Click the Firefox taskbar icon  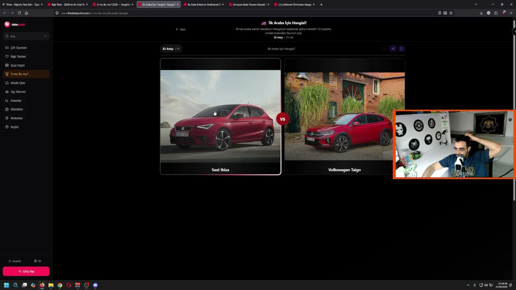(x=42, y=285)
